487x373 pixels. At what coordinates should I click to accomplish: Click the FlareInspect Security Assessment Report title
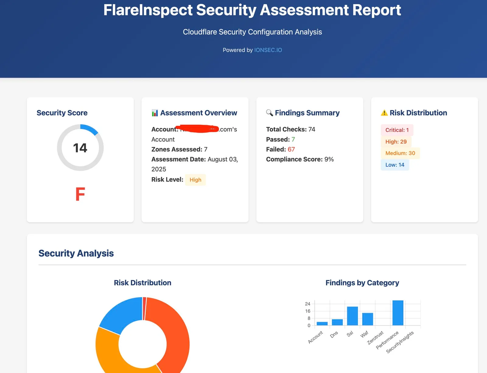click(x=252, y=10)
